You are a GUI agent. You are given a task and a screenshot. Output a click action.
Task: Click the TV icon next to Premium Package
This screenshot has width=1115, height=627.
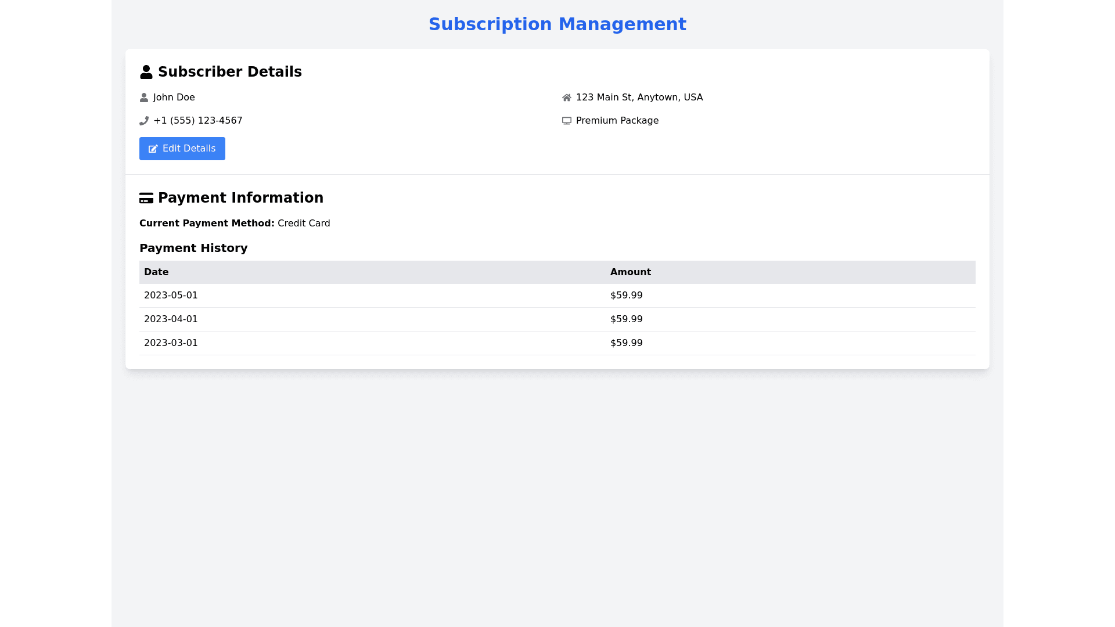[567, 121]
